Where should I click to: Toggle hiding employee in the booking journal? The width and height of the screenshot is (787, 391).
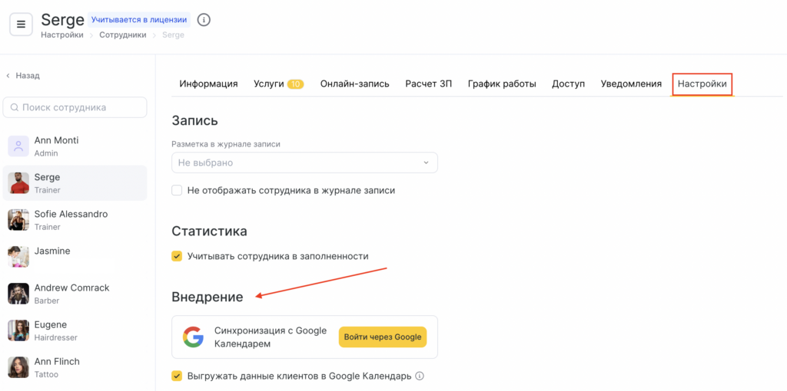tap(177, 190)
